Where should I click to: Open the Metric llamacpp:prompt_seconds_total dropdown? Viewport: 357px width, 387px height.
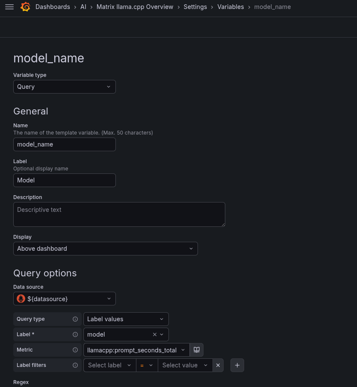pos(136,350)
